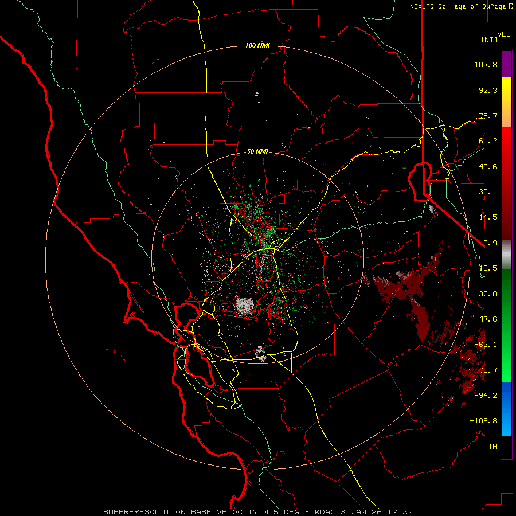Select the -63.1 scale value
516x516 pixels.
(486, 345)
